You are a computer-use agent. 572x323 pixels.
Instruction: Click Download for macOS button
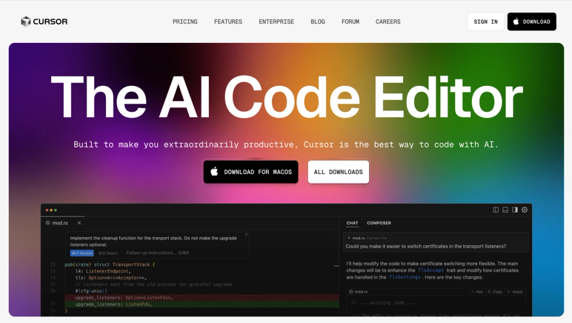pos(251,172)
